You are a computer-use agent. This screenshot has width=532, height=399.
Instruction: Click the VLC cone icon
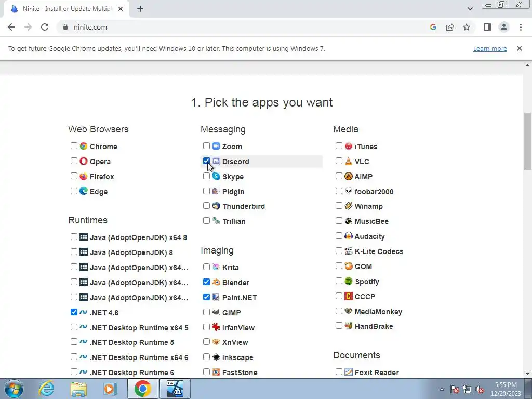click(349, 161)
